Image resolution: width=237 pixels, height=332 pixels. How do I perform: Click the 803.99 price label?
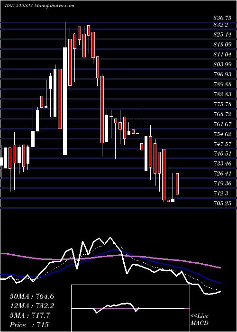coord(223,65)
